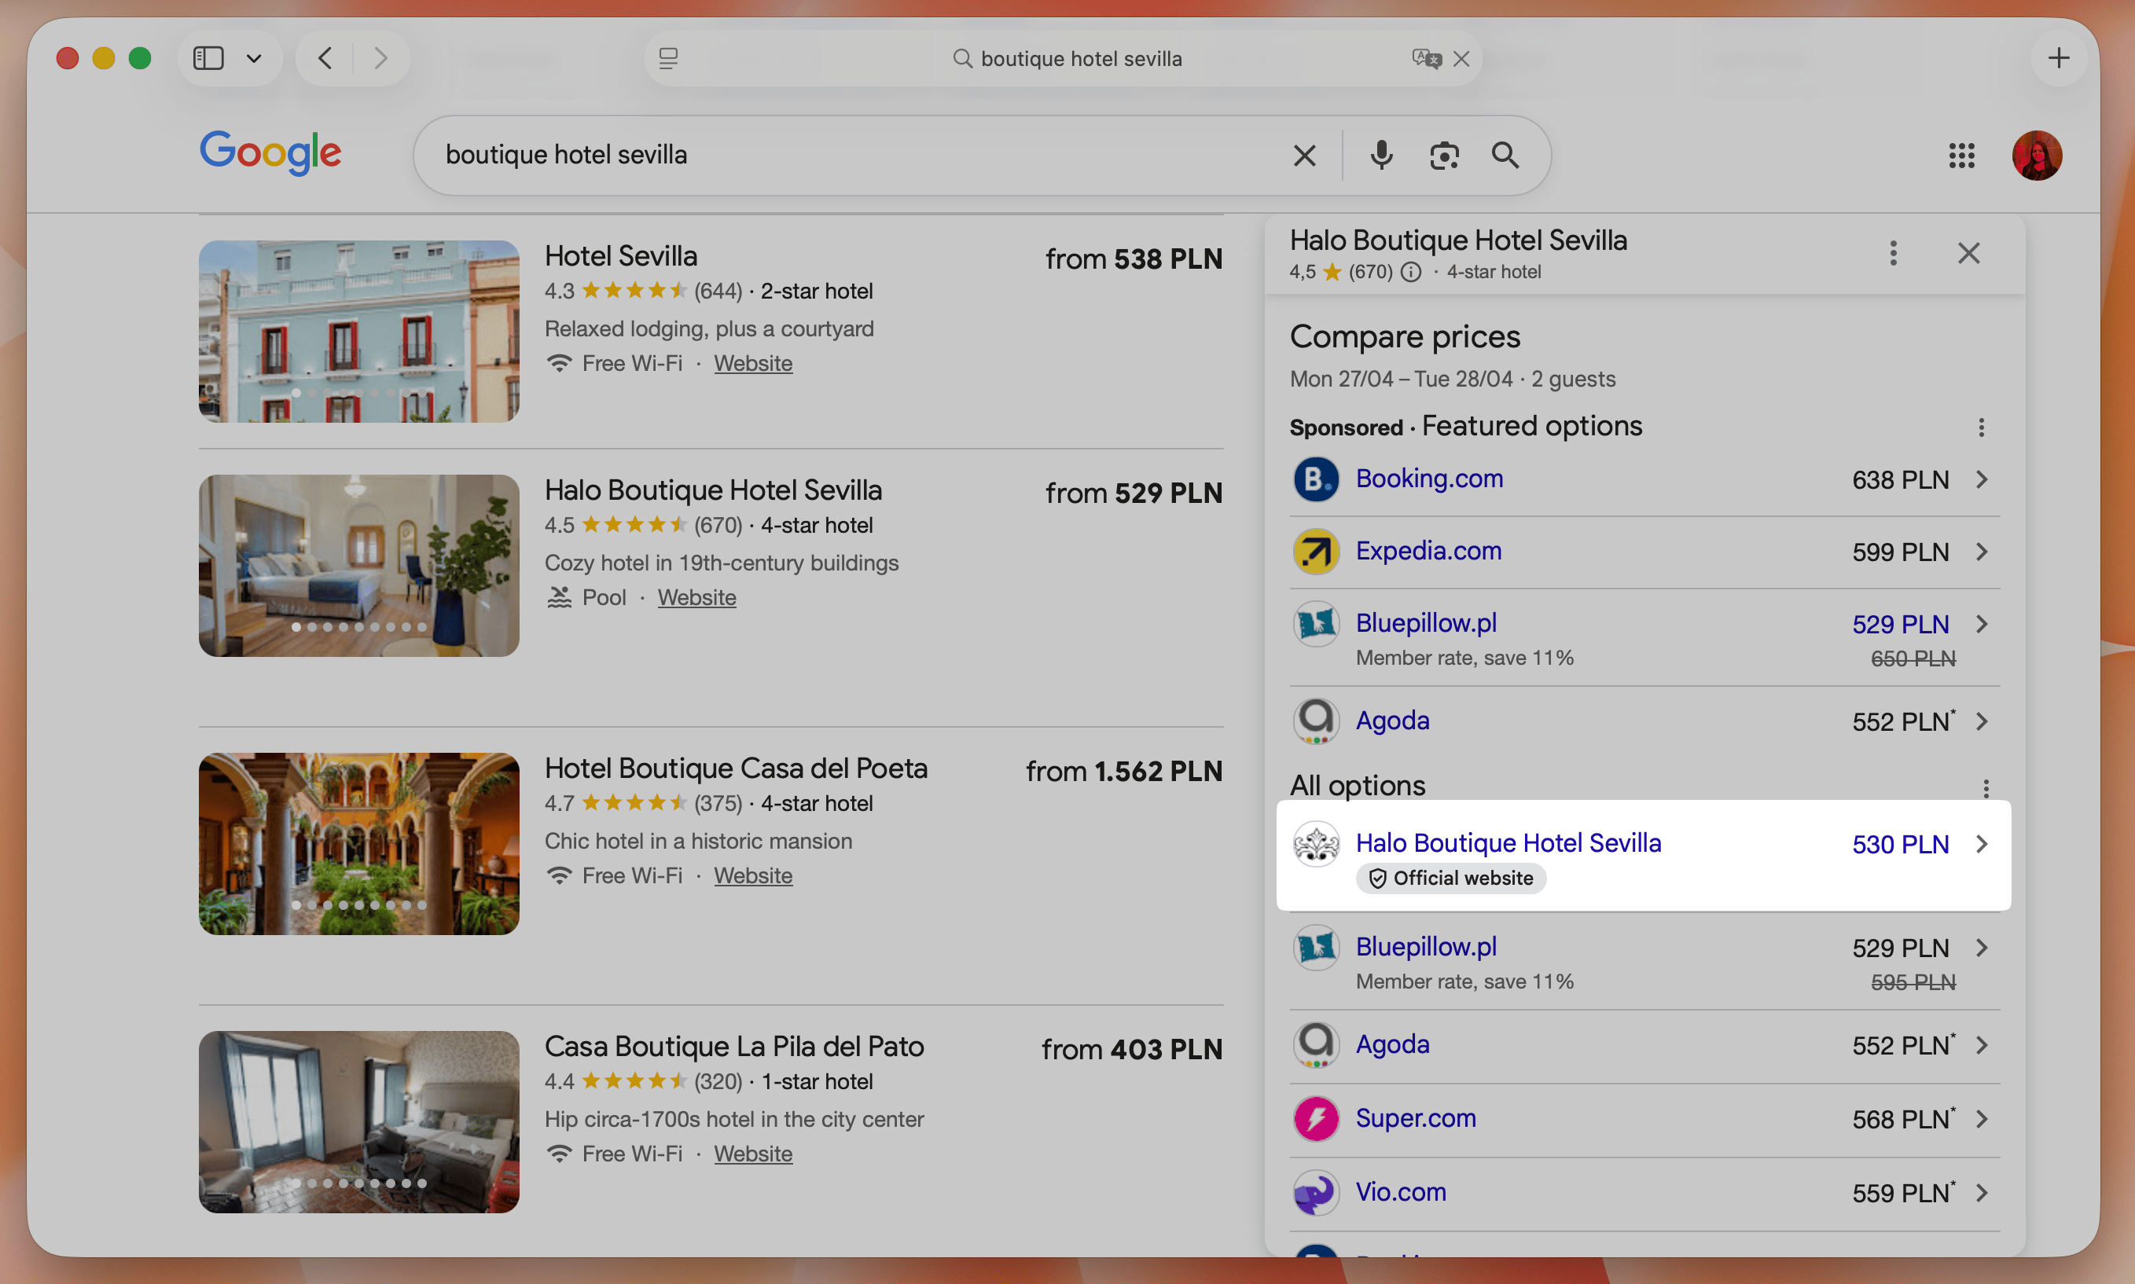Open the Google apps grid
2135x1284 pixels.
pyautogui.click(x=1962, y=155)
